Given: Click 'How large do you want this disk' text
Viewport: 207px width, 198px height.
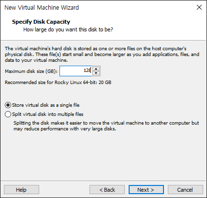Looking at the screenshot, I should 68,29.
